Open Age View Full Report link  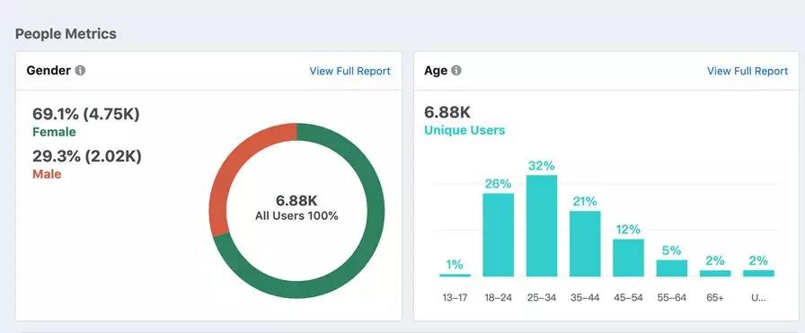click(x=747, y=71)
